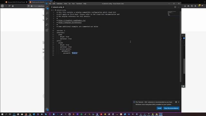Image resolution: width=206 pixels, height=116 pixels.
Task: Open the Windows Start menu
Action: 2,114
